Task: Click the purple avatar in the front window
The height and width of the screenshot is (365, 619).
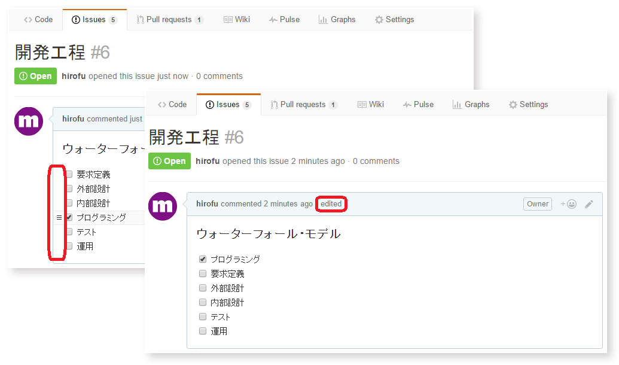Action: (162, 206)
